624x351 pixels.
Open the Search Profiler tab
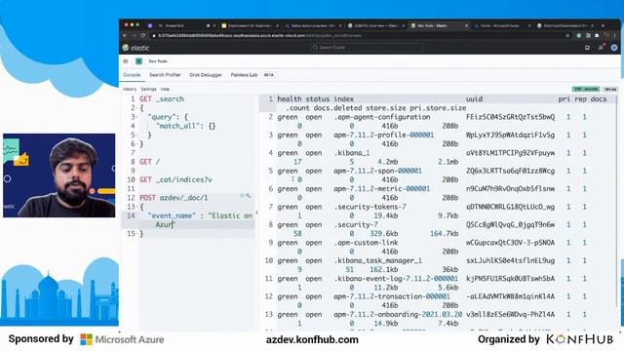tap(165, 75)
